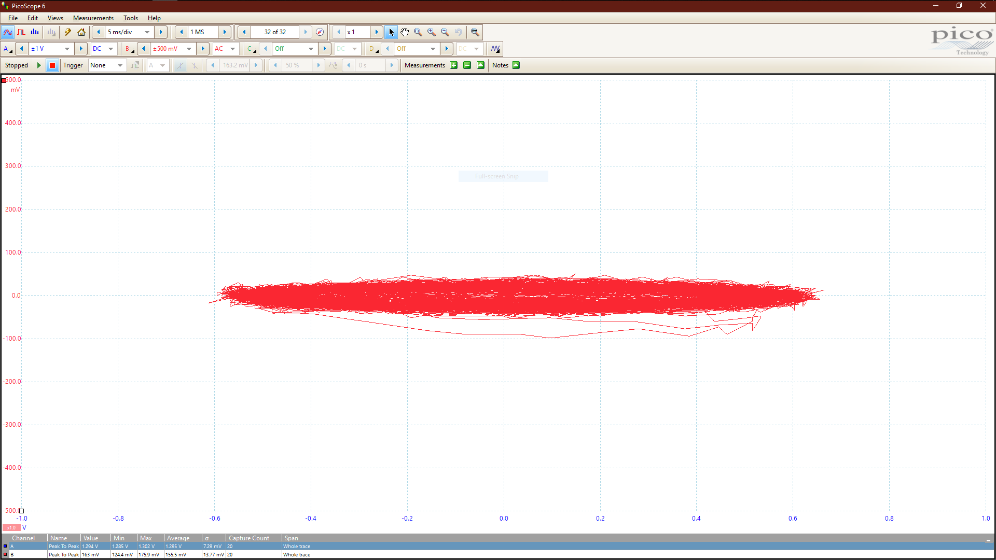Open the 5 ms/div timebase dropdown
996x560 pixels.
click(x=147, y=32)
